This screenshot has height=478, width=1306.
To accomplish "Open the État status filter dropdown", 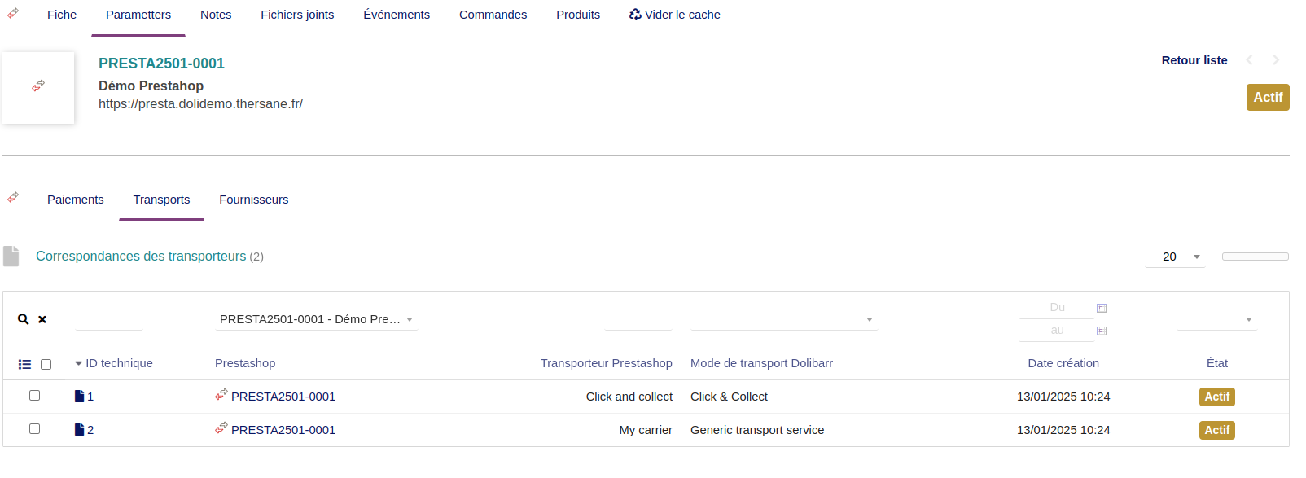I will coord(1217,319).
